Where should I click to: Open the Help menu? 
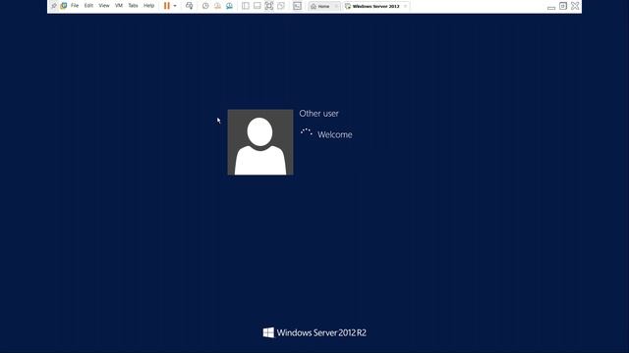tap(148, 6)
